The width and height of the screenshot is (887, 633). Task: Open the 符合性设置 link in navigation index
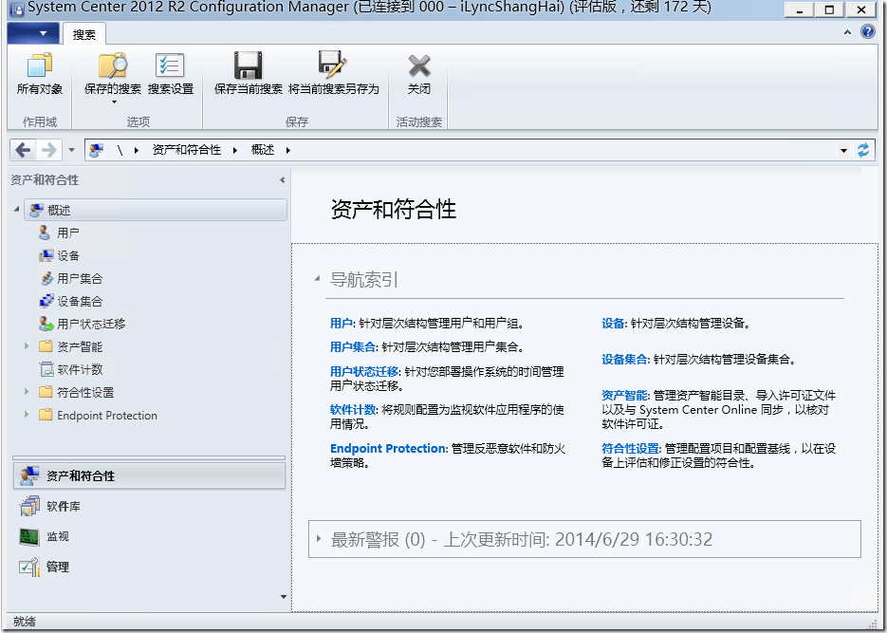click(x=630, y=449)
